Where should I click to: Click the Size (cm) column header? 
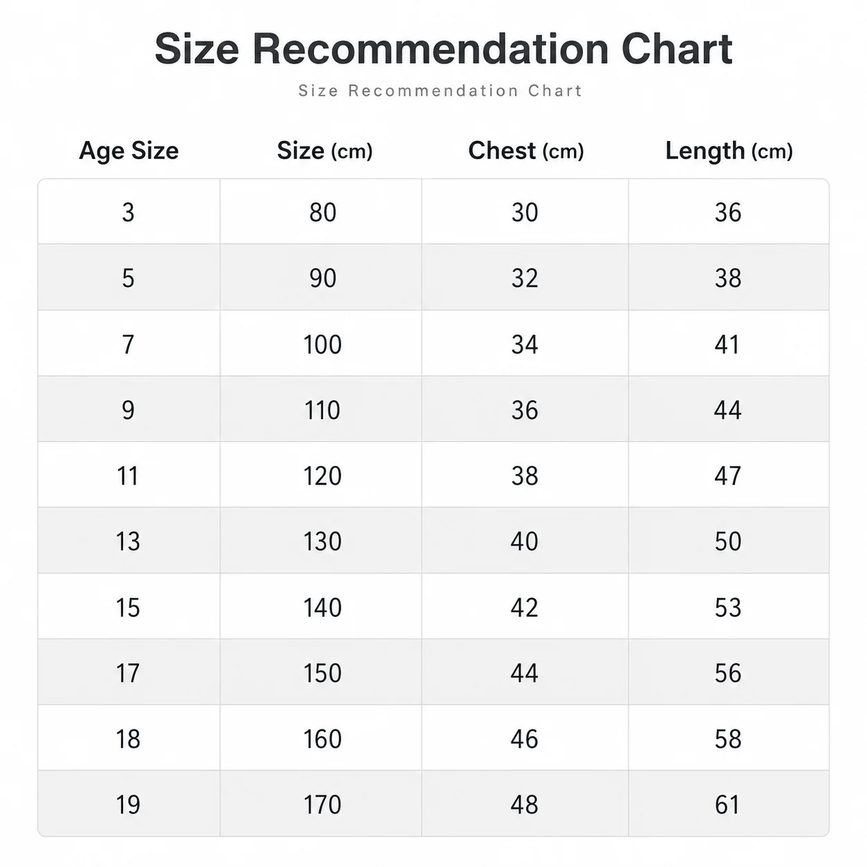(324, 151)
